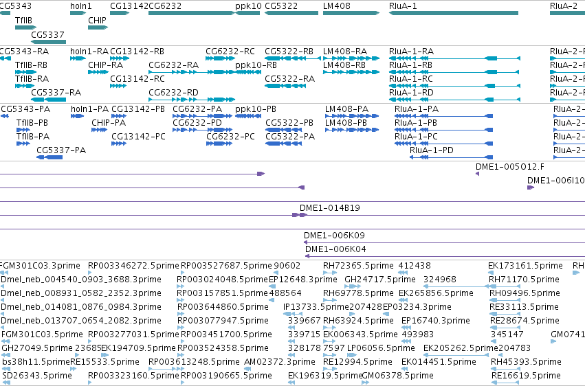The width and height of the screenshot is (585, 386).
Task: Click the LM408-RB transcript
Action: [x=351, y=72]
